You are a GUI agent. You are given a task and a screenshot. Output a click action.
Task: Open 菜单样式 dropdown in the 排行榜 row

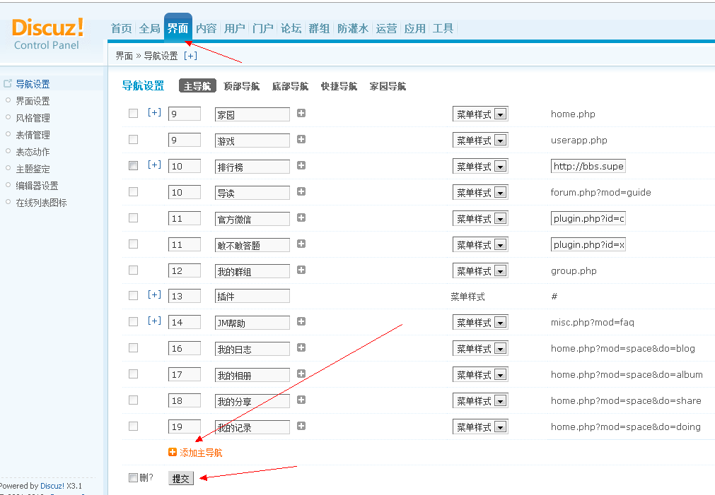(x=480, y=166)
